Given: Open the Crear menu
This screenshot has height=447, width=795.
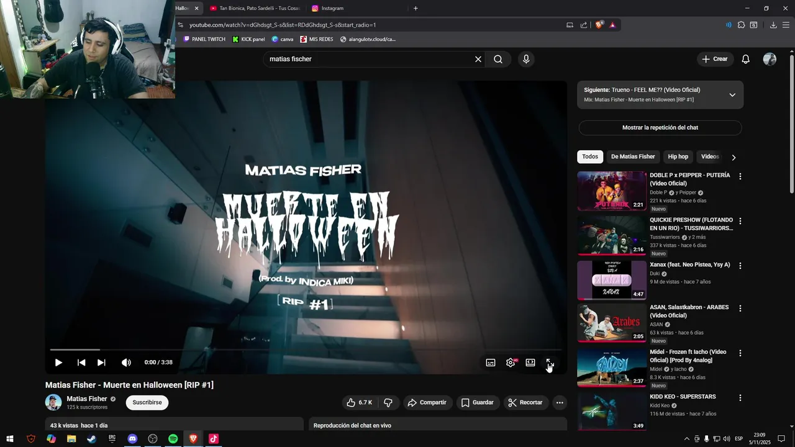Looking at the screenshot, I should [715, 59].
